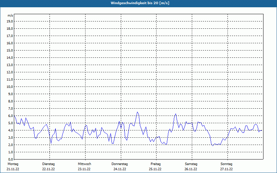Viewport: 277px width, 173px height.
Task: Click the 2,0 y-axis label
Action: click(11, 145)
